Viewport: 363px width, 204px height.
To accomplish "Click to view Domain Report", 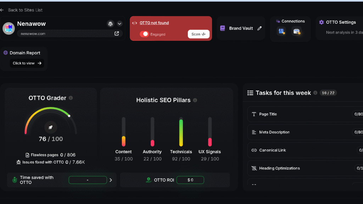I will tap(27, 63).
